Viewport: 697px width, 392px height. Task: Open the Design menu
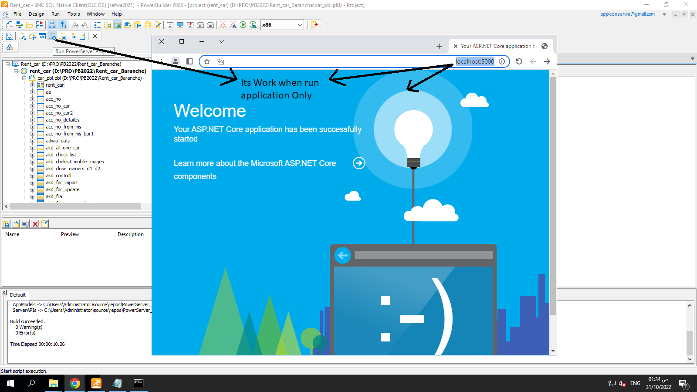coord(37,14)
